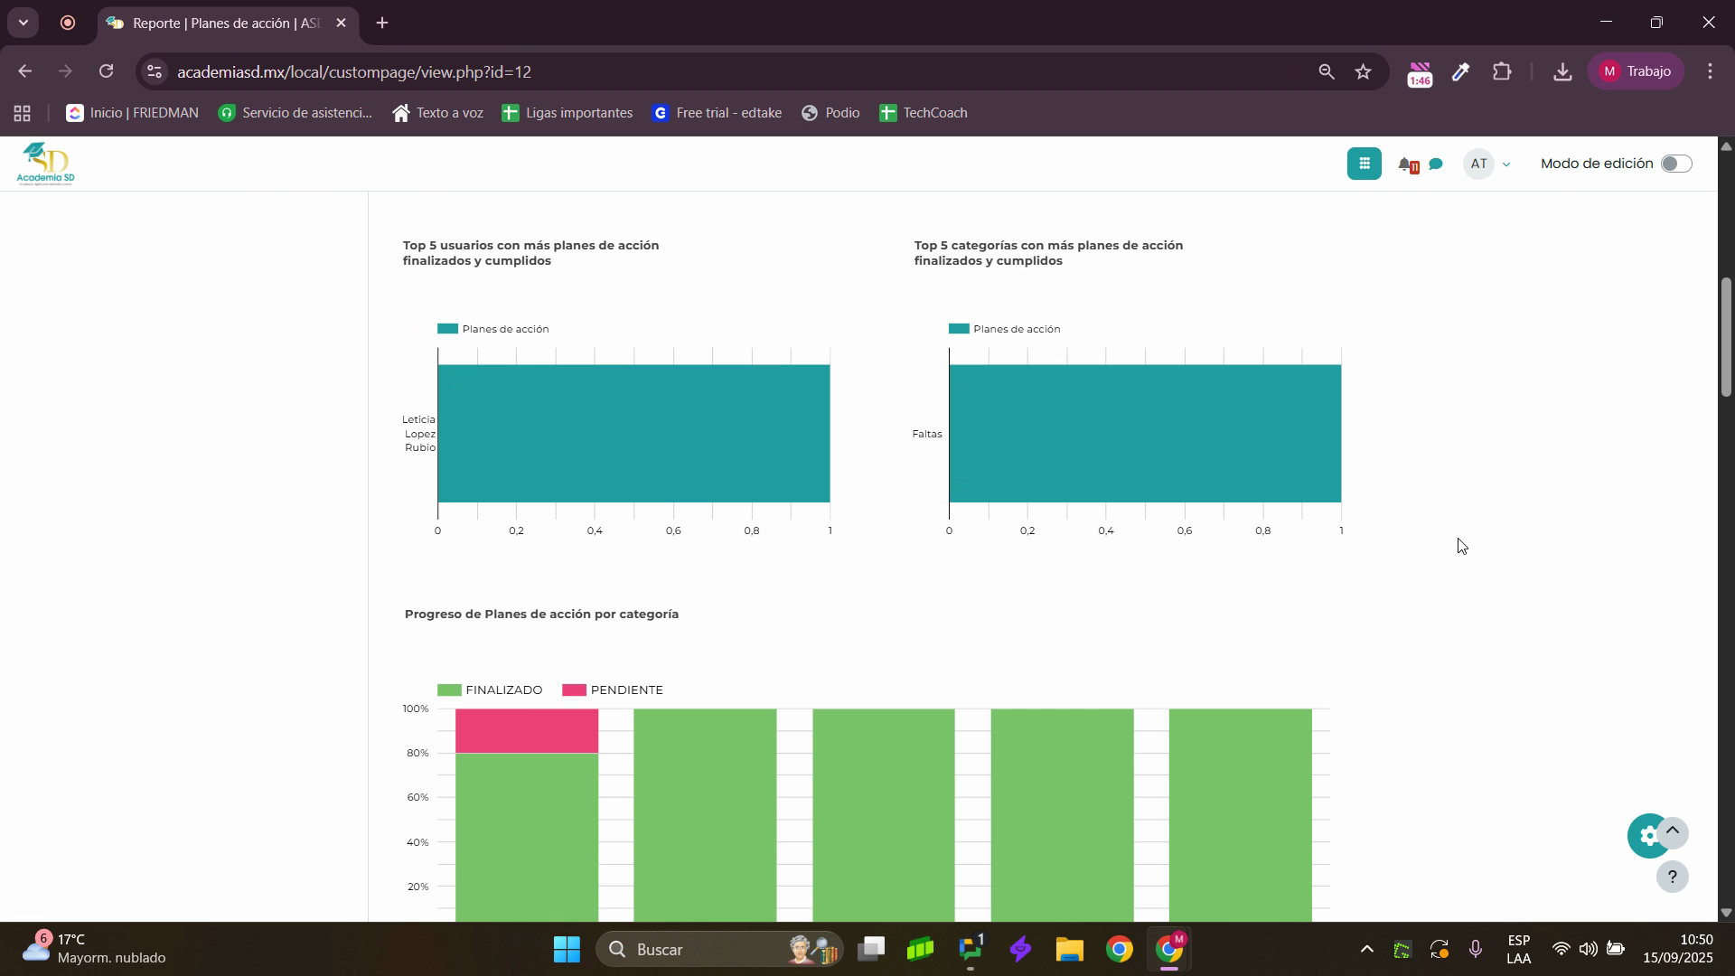Open the Podio bookmark
The height and width of the screenshot is (976, 1735).
pos(830,113)
